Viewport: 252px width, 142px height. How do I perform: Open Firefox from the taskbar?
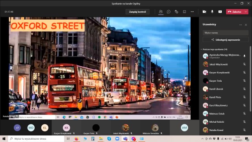point(76,138)
